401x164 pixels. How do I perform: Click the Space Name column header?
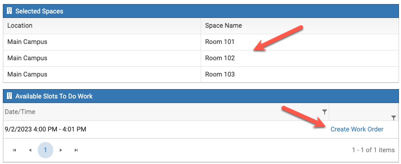[223, 25]
